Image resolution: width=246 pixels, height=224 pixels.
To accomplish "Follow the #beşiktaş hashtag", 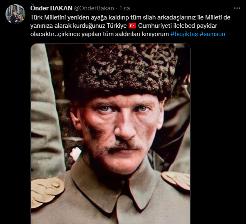I will pos(184,34).
